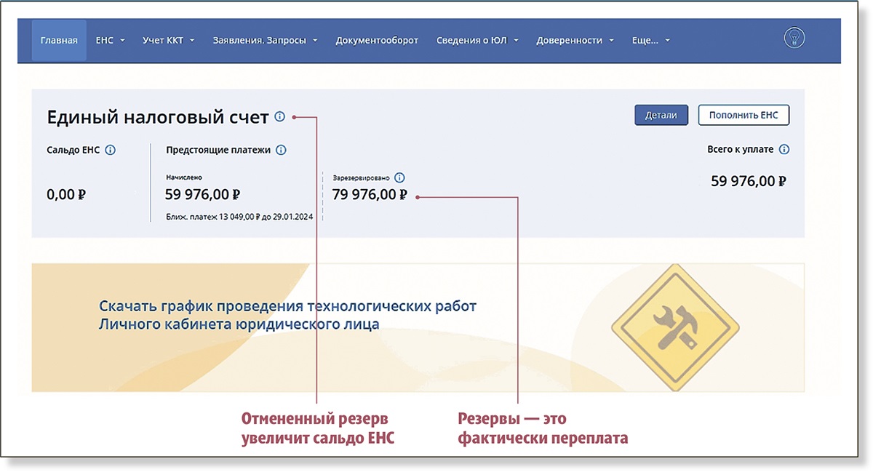This screenshot has width=873, height=472.
Task: Open the Учет ККТ dropdown
Action: [x=170, y=41]
